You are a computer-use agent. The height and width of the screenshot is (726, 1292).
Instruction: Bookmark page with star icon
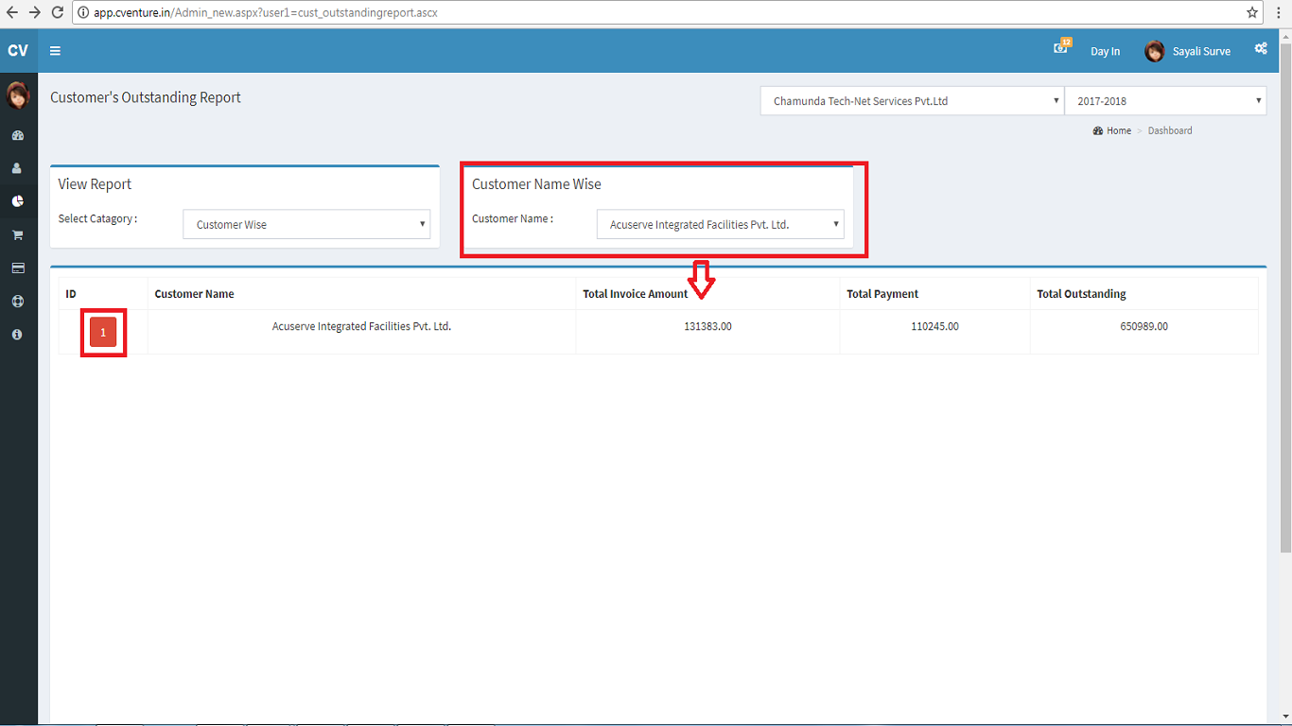click(x=1252, y=12)
